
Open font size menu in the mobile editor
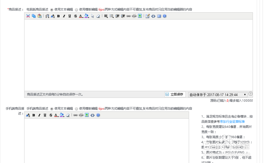(x=28, y=115)
